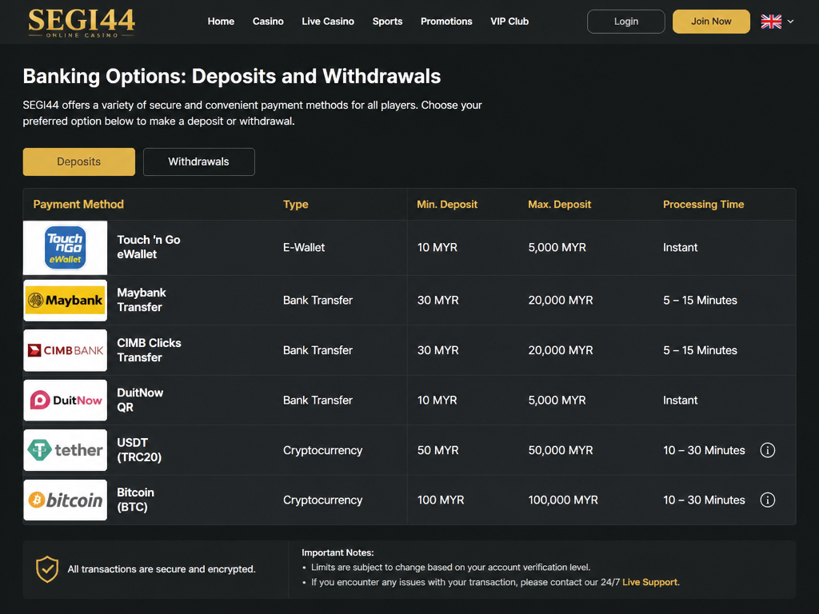The height and width of the screenshot is (614, 819).
Task: Click 20,000 MYR maximum in CIMB row
Action: coord(561,350)
